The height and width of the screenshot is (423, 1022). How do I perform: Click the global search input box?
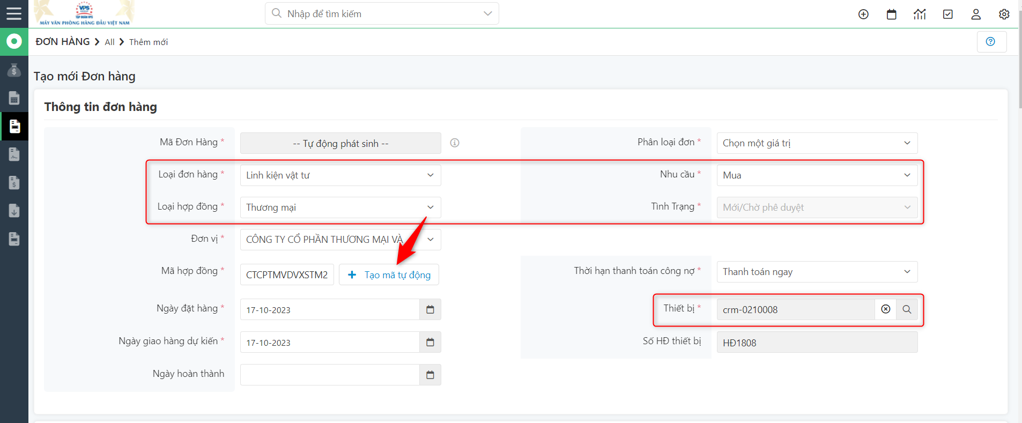pyautogui.click(x=382, y=13)
